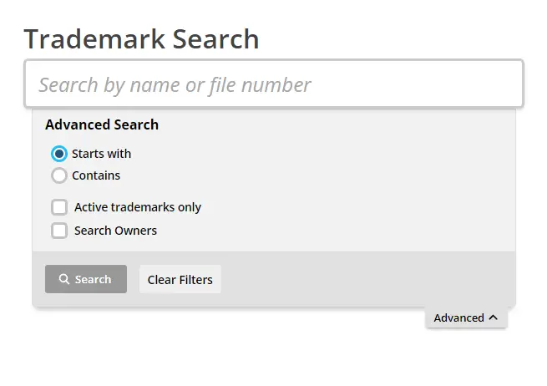Collapse the Advanced search panel tab
547x386 pixels.
tap(466, 317)
